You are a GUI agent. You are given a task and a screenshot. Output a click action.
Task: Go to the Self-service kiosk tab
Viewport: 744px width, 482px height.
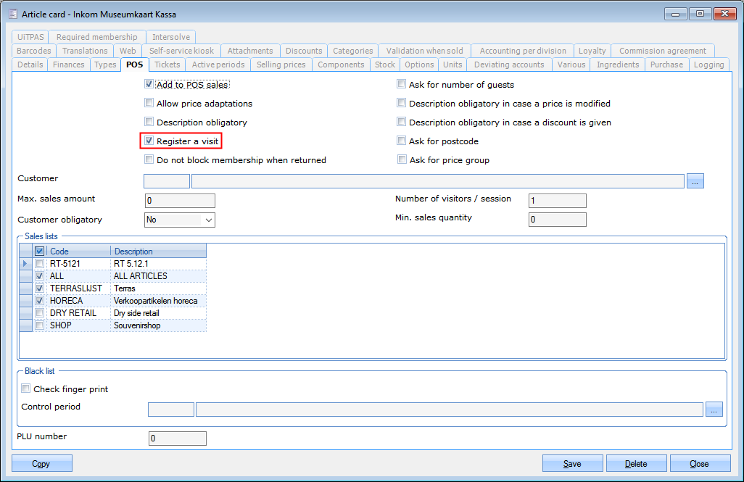[181, 51]
